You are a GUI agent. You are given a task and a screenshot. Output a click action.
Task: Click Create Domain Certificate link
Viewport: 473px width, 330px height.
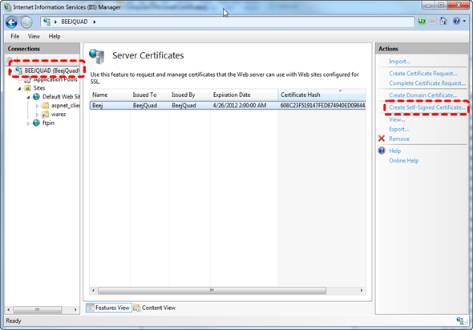(x=423, y=95)
